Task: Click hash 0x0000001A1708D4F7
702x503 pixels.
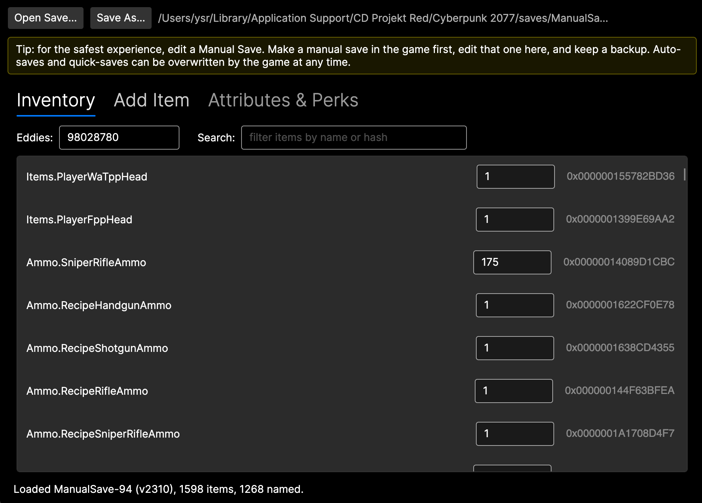Action: tap(620, 433)
